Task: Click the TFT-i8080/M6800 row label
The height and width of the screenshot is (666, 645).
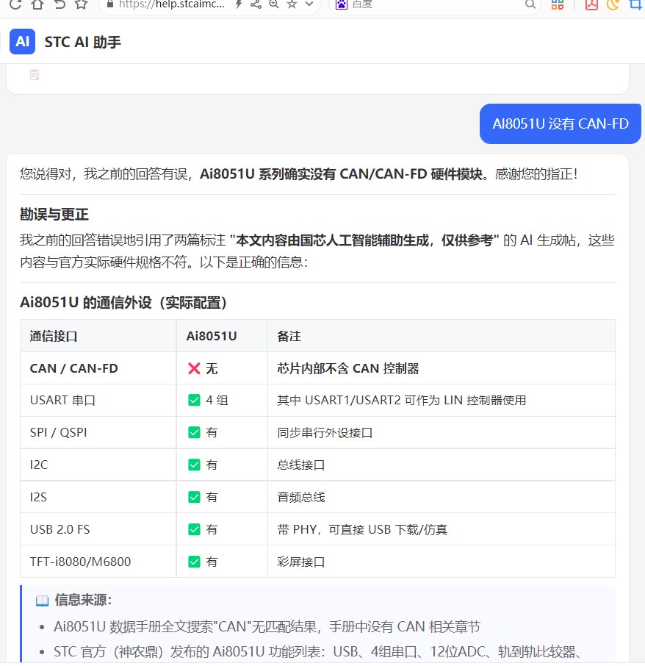Action: pyautogui.click(x=80, y=562)
